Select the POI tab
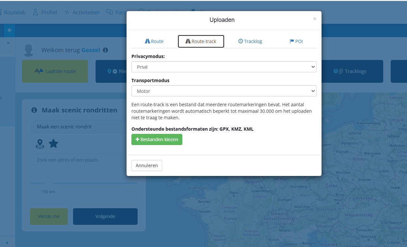The image size is (407, 247). pos(296,41)
